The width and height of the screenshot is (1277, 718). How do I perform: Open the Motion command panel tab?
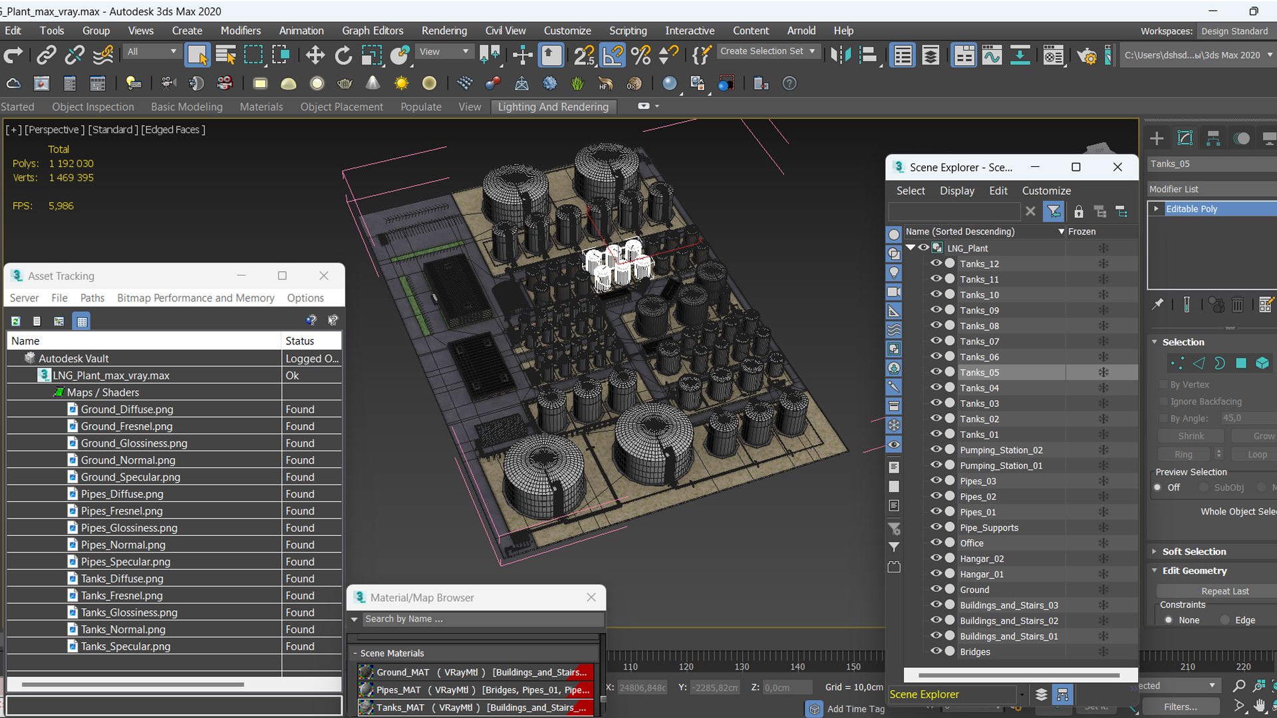click(1241, 138)
